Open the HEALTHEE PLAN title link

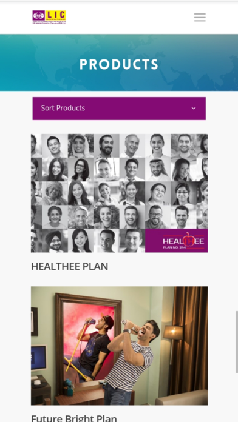[70, 266]
